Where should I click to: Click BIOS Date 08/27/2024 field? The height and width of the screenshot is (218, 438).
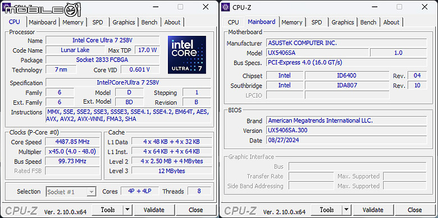pyautogui.click(x=346, y=140)
